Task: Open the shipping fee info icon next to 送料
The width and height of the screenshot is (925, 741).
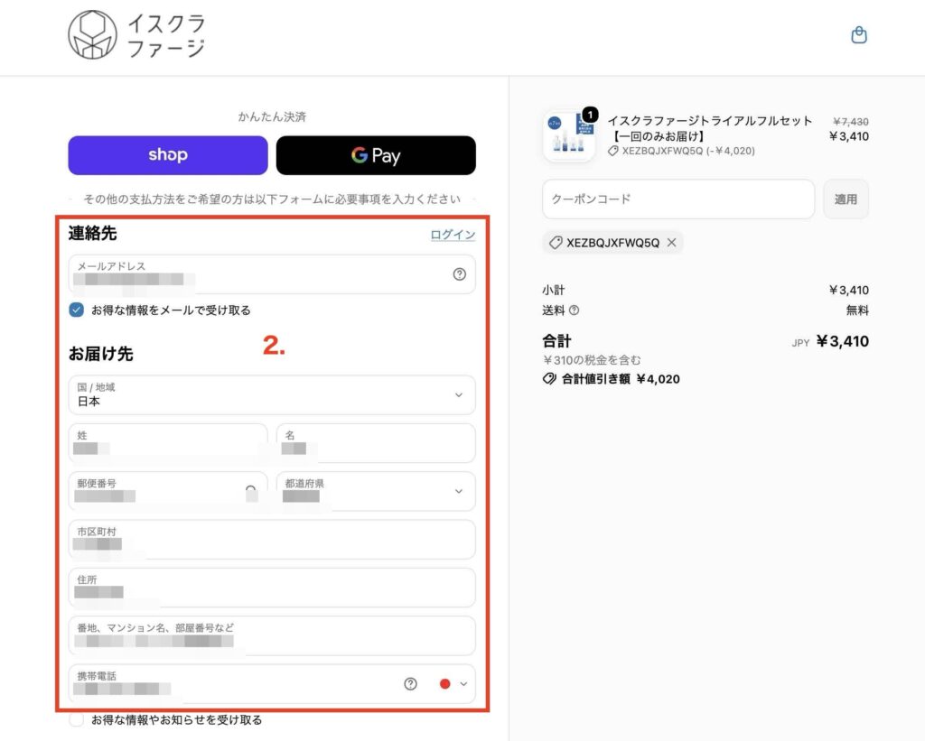Action: point(574,310)
